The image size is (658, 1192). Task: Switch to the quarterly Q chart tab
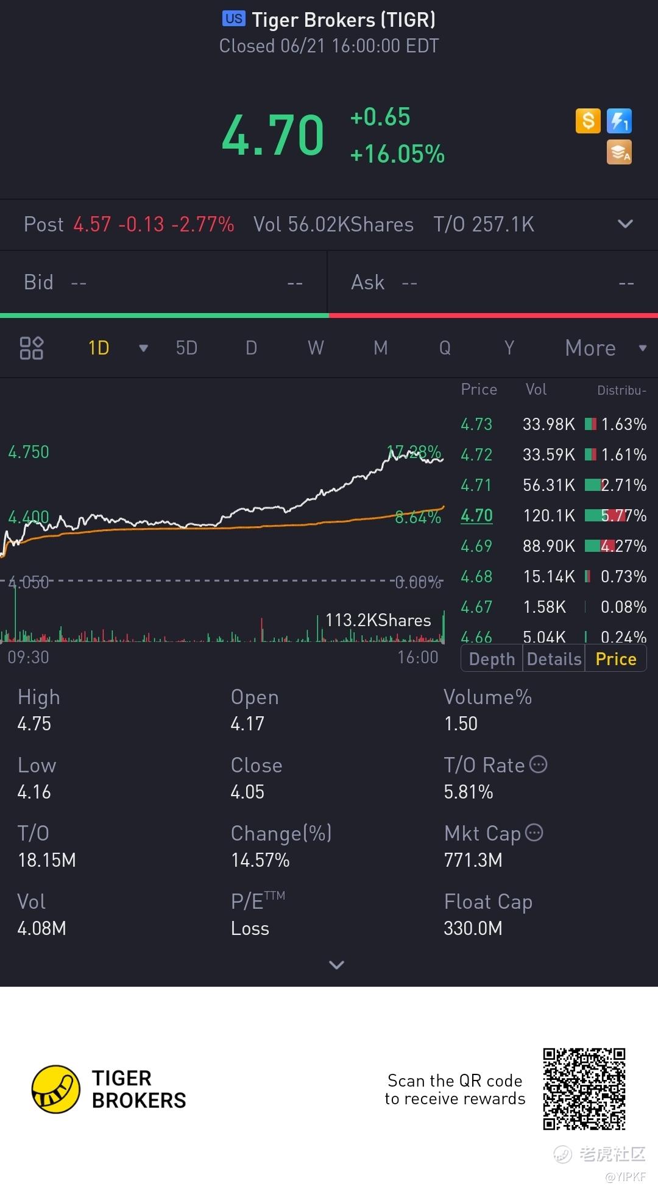445,348
